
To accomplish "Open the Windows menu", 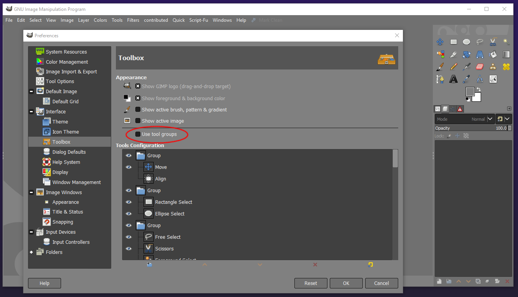I will point(222,20).
